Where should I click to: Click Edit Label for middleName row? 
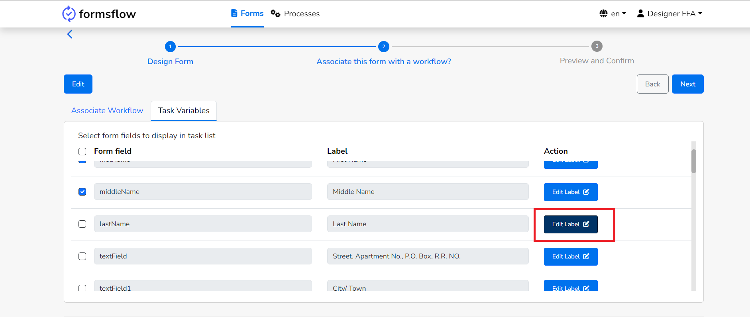pos(571,192)
